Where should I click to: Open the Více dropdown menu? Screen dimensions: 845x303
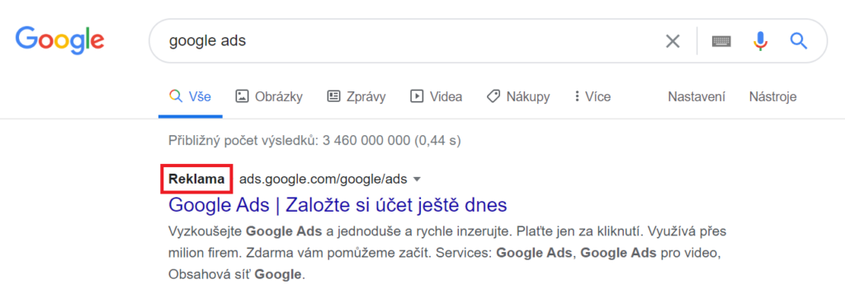(592, 96)
